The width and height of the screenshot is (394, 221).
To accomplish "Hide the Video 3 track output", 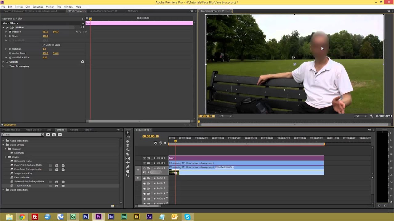I will (x=144, y=158).
